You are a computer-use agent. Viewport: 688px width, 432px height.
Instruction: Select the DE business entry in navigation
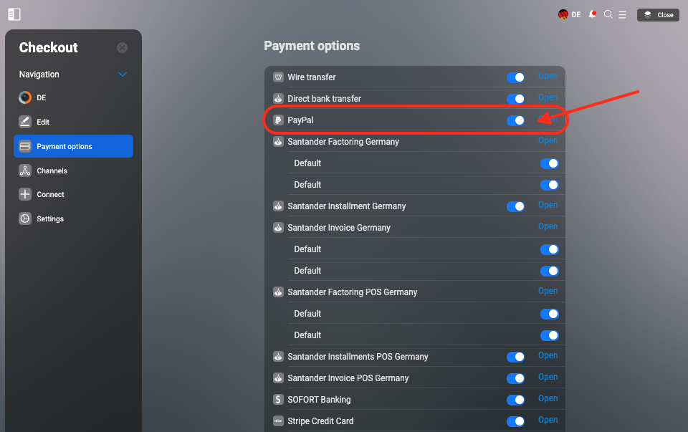click(x=73, y=97)
